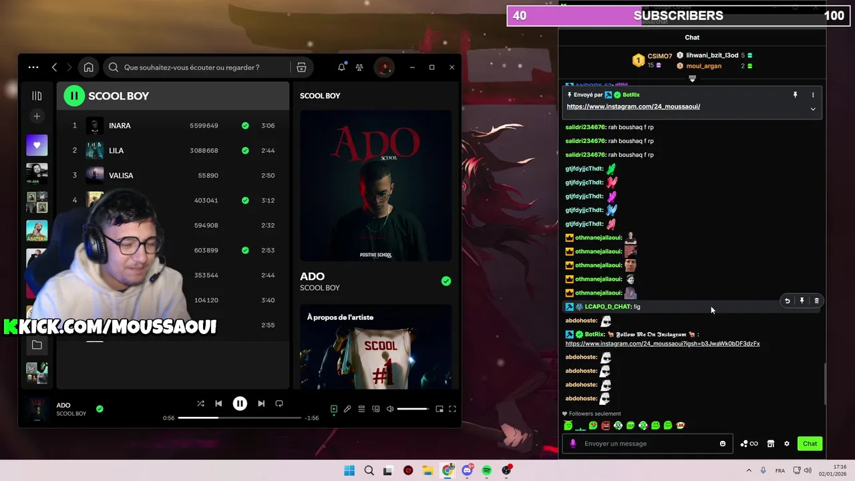Insert the red angry quick emote
The width and height of the screenshot is (855, 481).
pyautogui.click(x=605, y=426)
